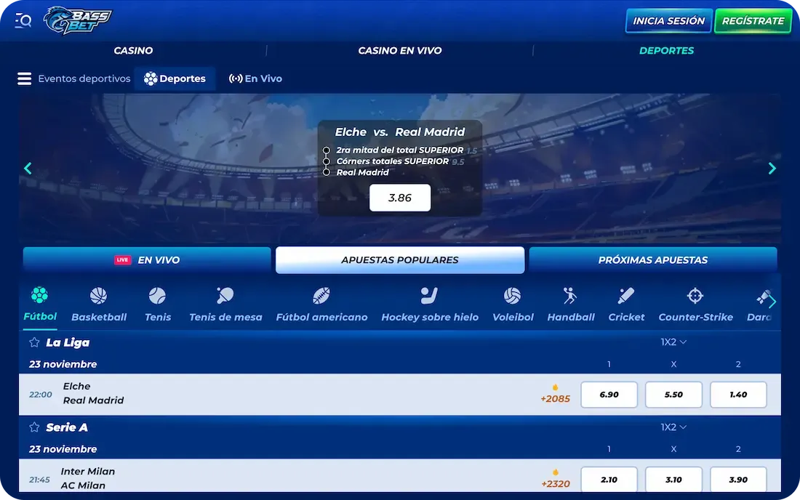Click the BassBet logo
This screenshot has width=800, height=500.
78,20
